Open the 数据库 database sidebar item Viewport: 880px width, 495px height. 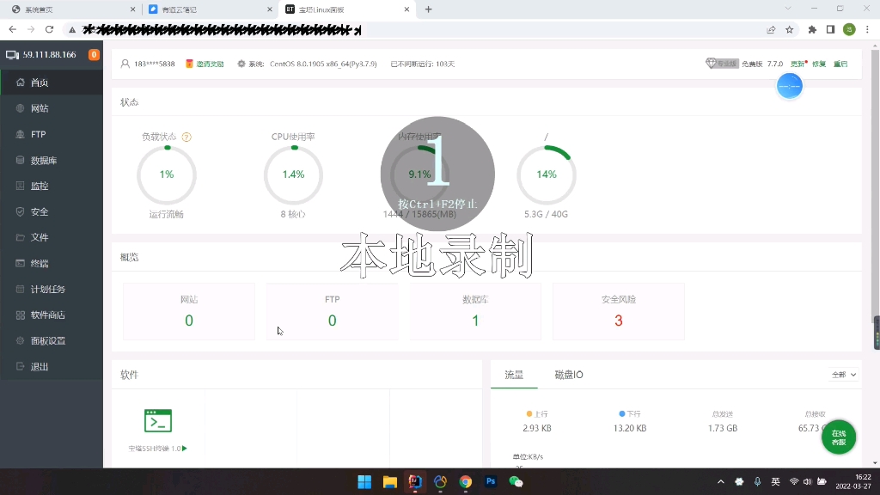click(x=52, y=160)
